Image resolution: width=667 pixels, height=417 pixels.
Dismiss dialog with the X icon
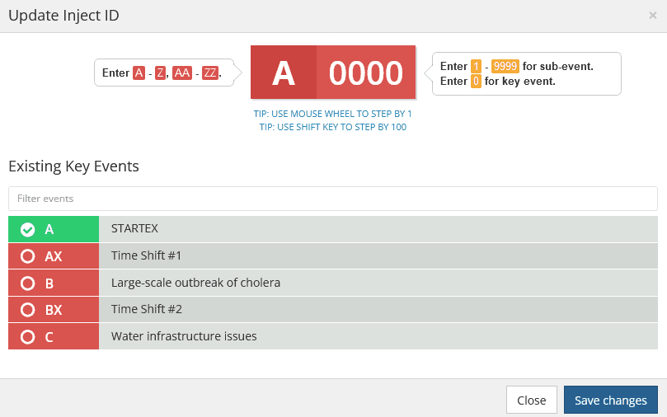click(x=653, y=15)
